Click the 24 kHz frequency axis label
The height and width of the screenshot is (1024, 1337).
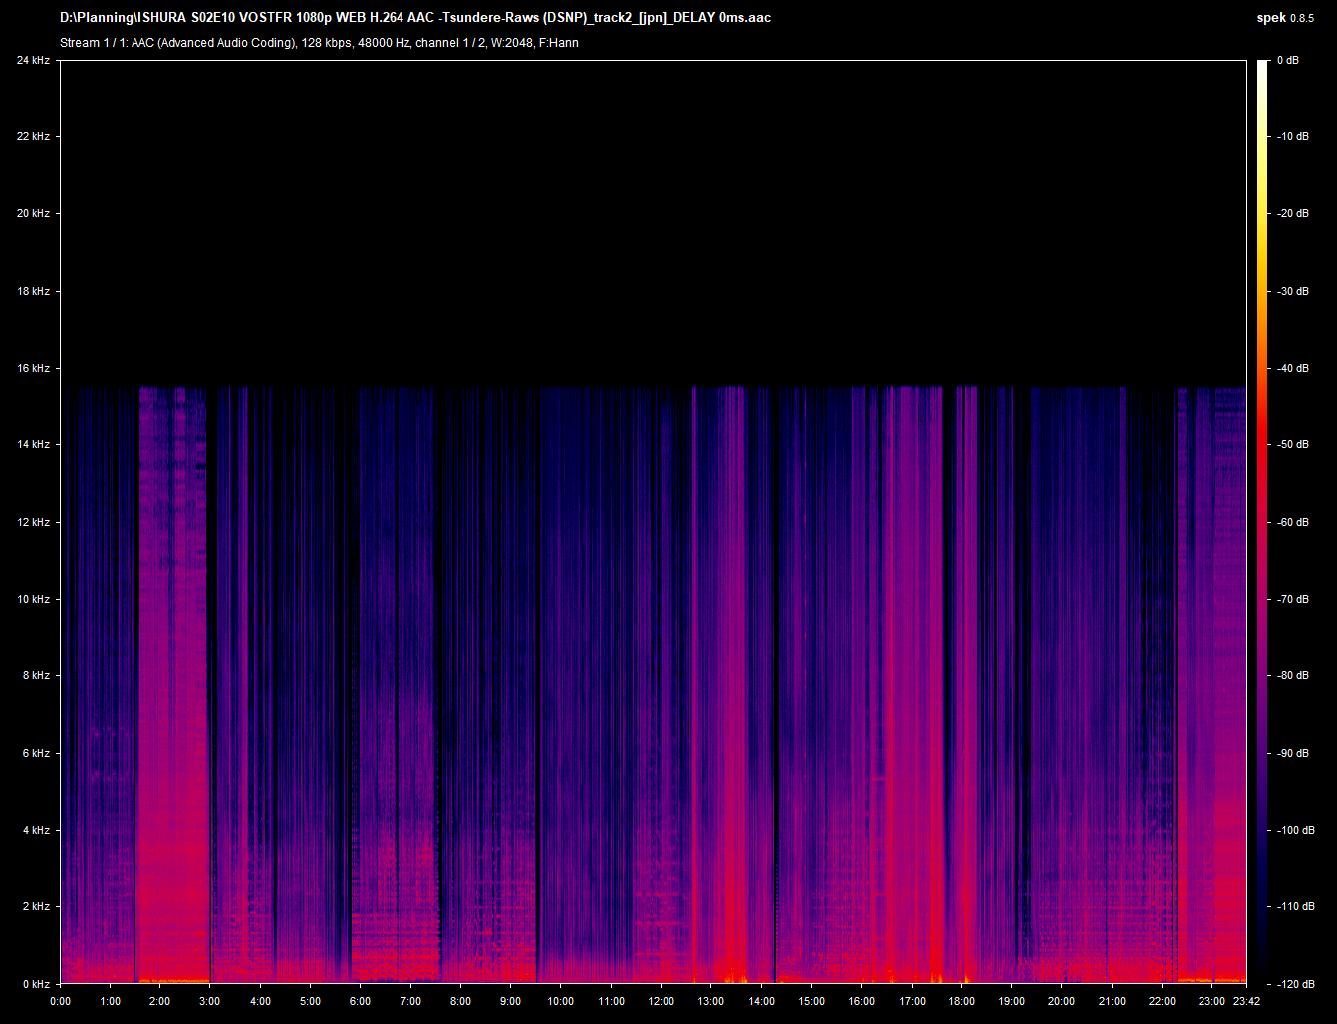(x=33, y=60)
